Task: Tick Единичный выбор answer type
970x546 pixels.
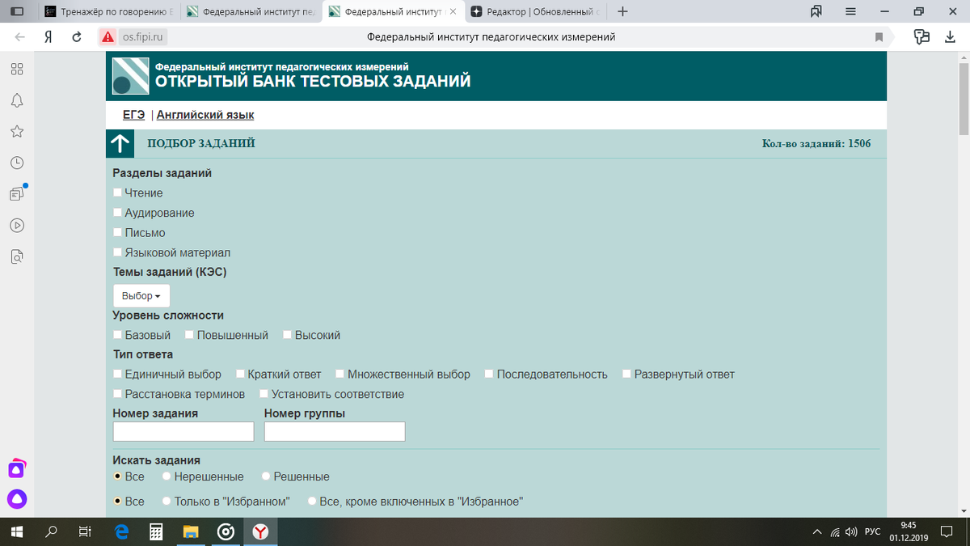Action: point(117,374)
